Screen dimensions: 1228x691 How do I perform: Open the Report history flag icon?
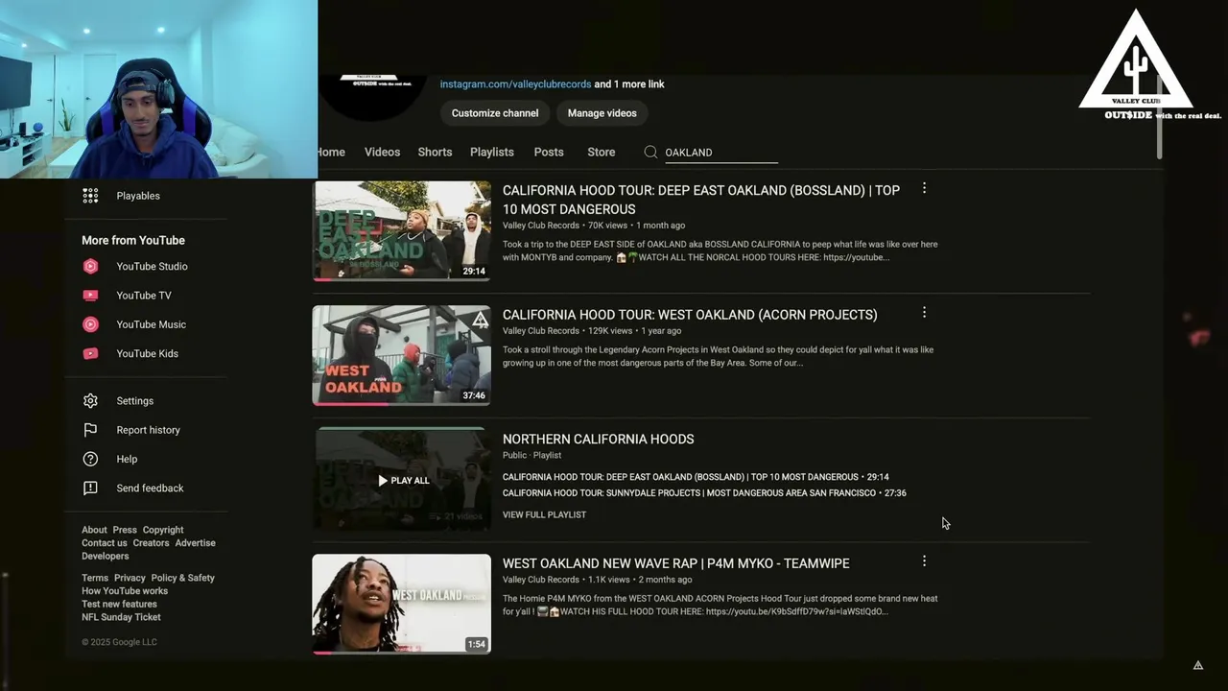click(x=90, y=430)
